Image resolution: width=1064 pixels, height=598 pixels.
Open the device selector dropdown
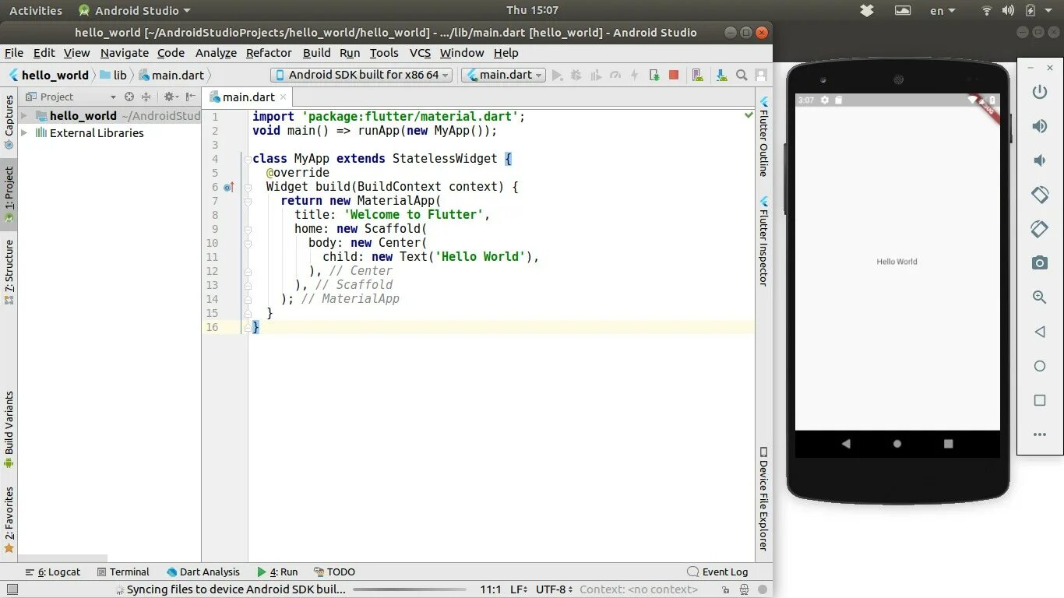coord(362,76)
